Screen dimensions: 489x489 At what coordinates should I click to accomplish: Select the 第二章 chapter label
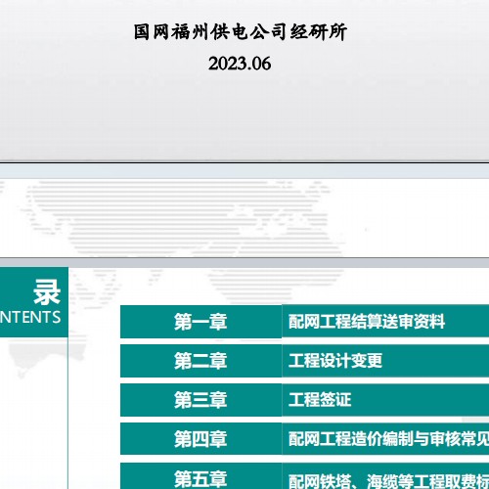coord(200,361)
